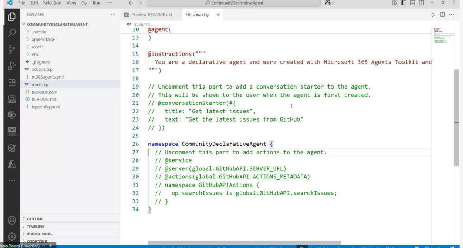Open README.md in the explorer

(x=71, y=99)
